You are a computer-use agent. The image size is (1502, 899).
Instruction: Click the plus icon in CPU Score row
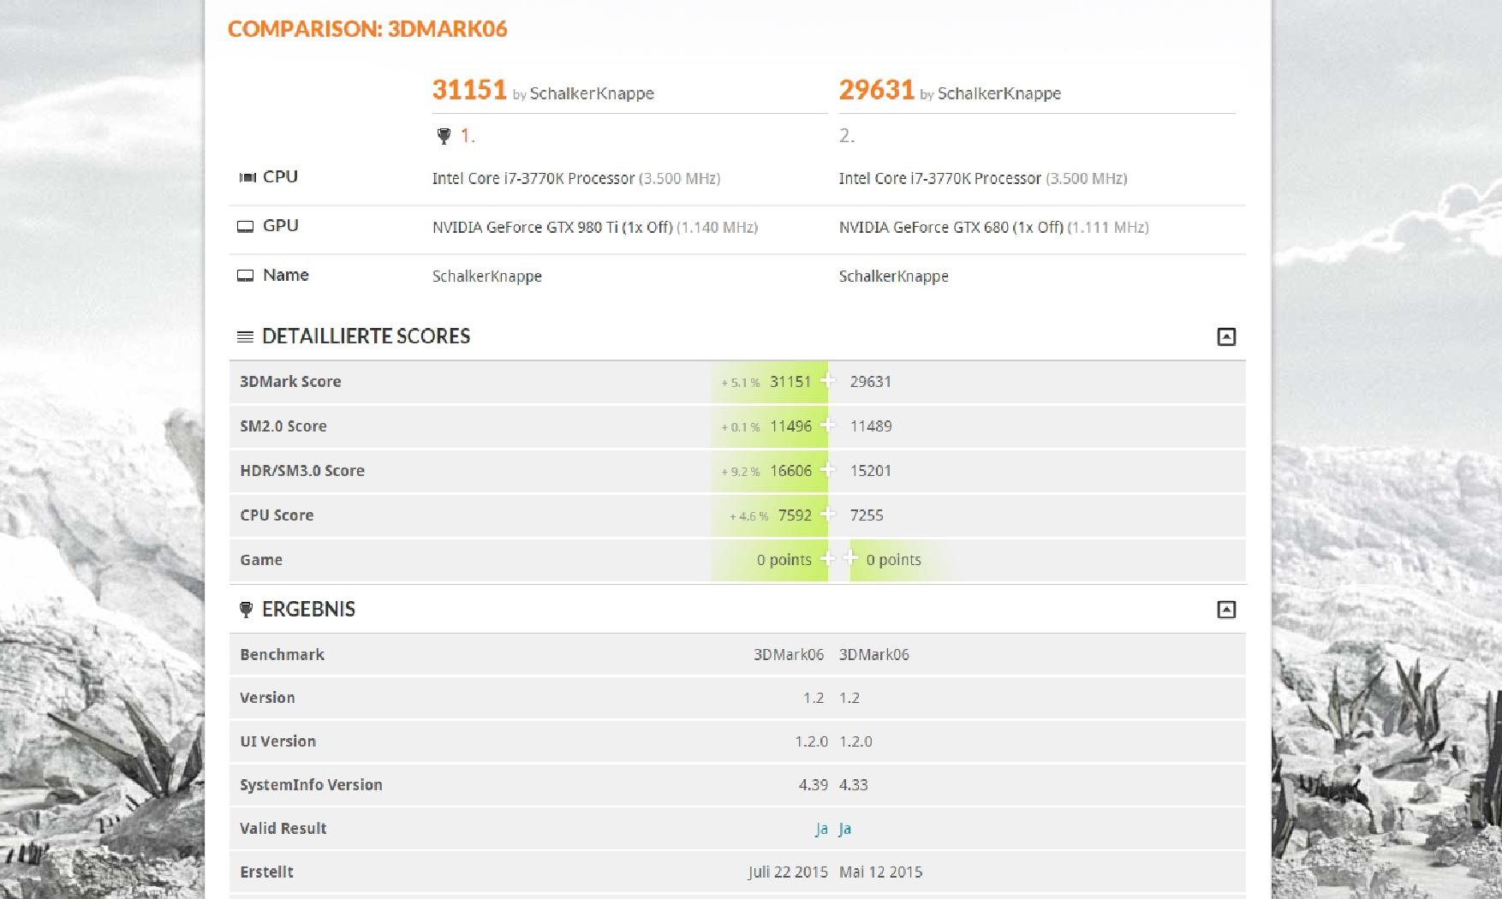[x=827, y=515]
